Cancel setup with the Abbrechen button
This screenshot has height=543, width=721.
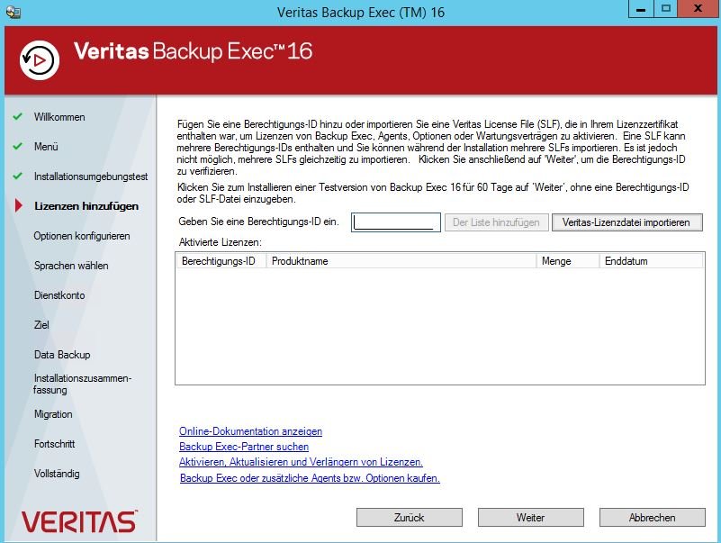pos(652,517)
